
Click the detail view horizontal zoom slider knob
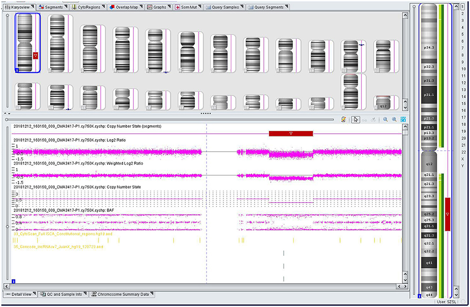point(6,120)
